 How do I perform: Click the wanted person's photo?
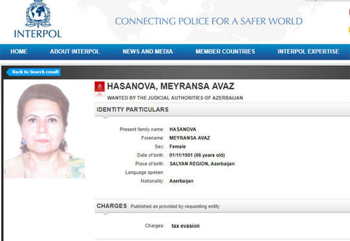45,131
